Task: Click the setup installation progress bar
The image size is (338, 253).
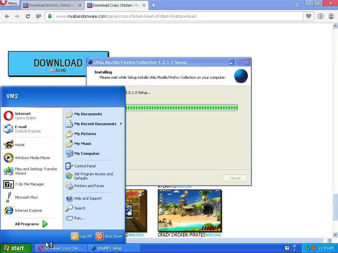Action: [x=181, y=108]
